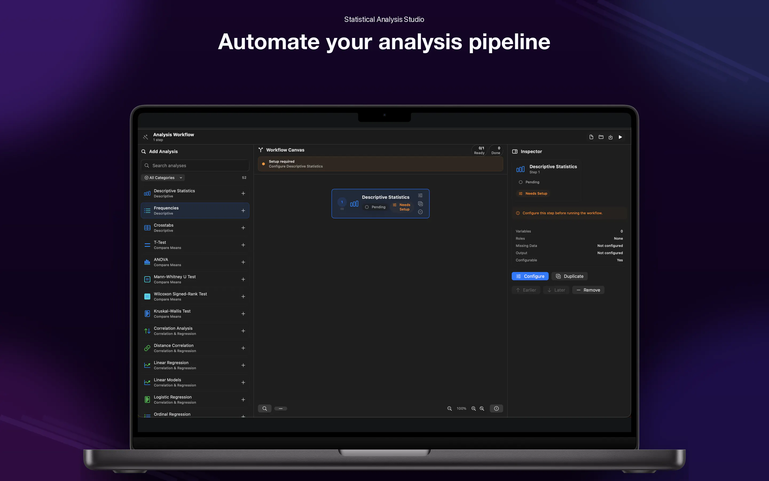Open node configure sliders icon on canvas
This screenshot has width=769, height=481.
(420, 195)
